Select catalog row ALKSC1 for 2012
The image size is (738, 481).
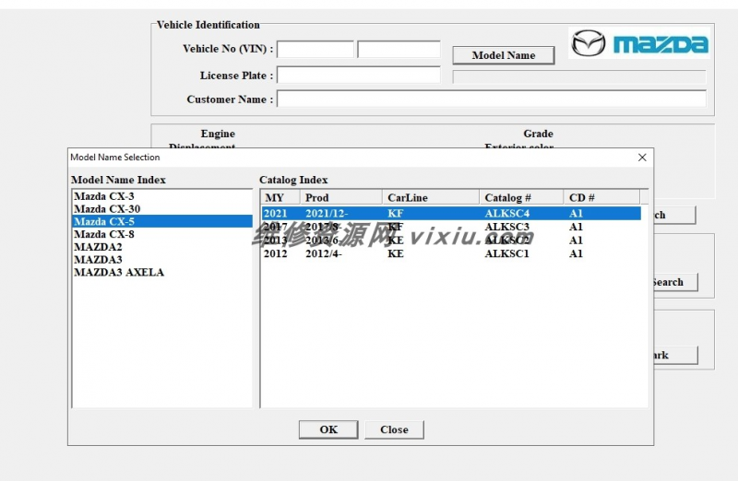(x=451, y=253)
